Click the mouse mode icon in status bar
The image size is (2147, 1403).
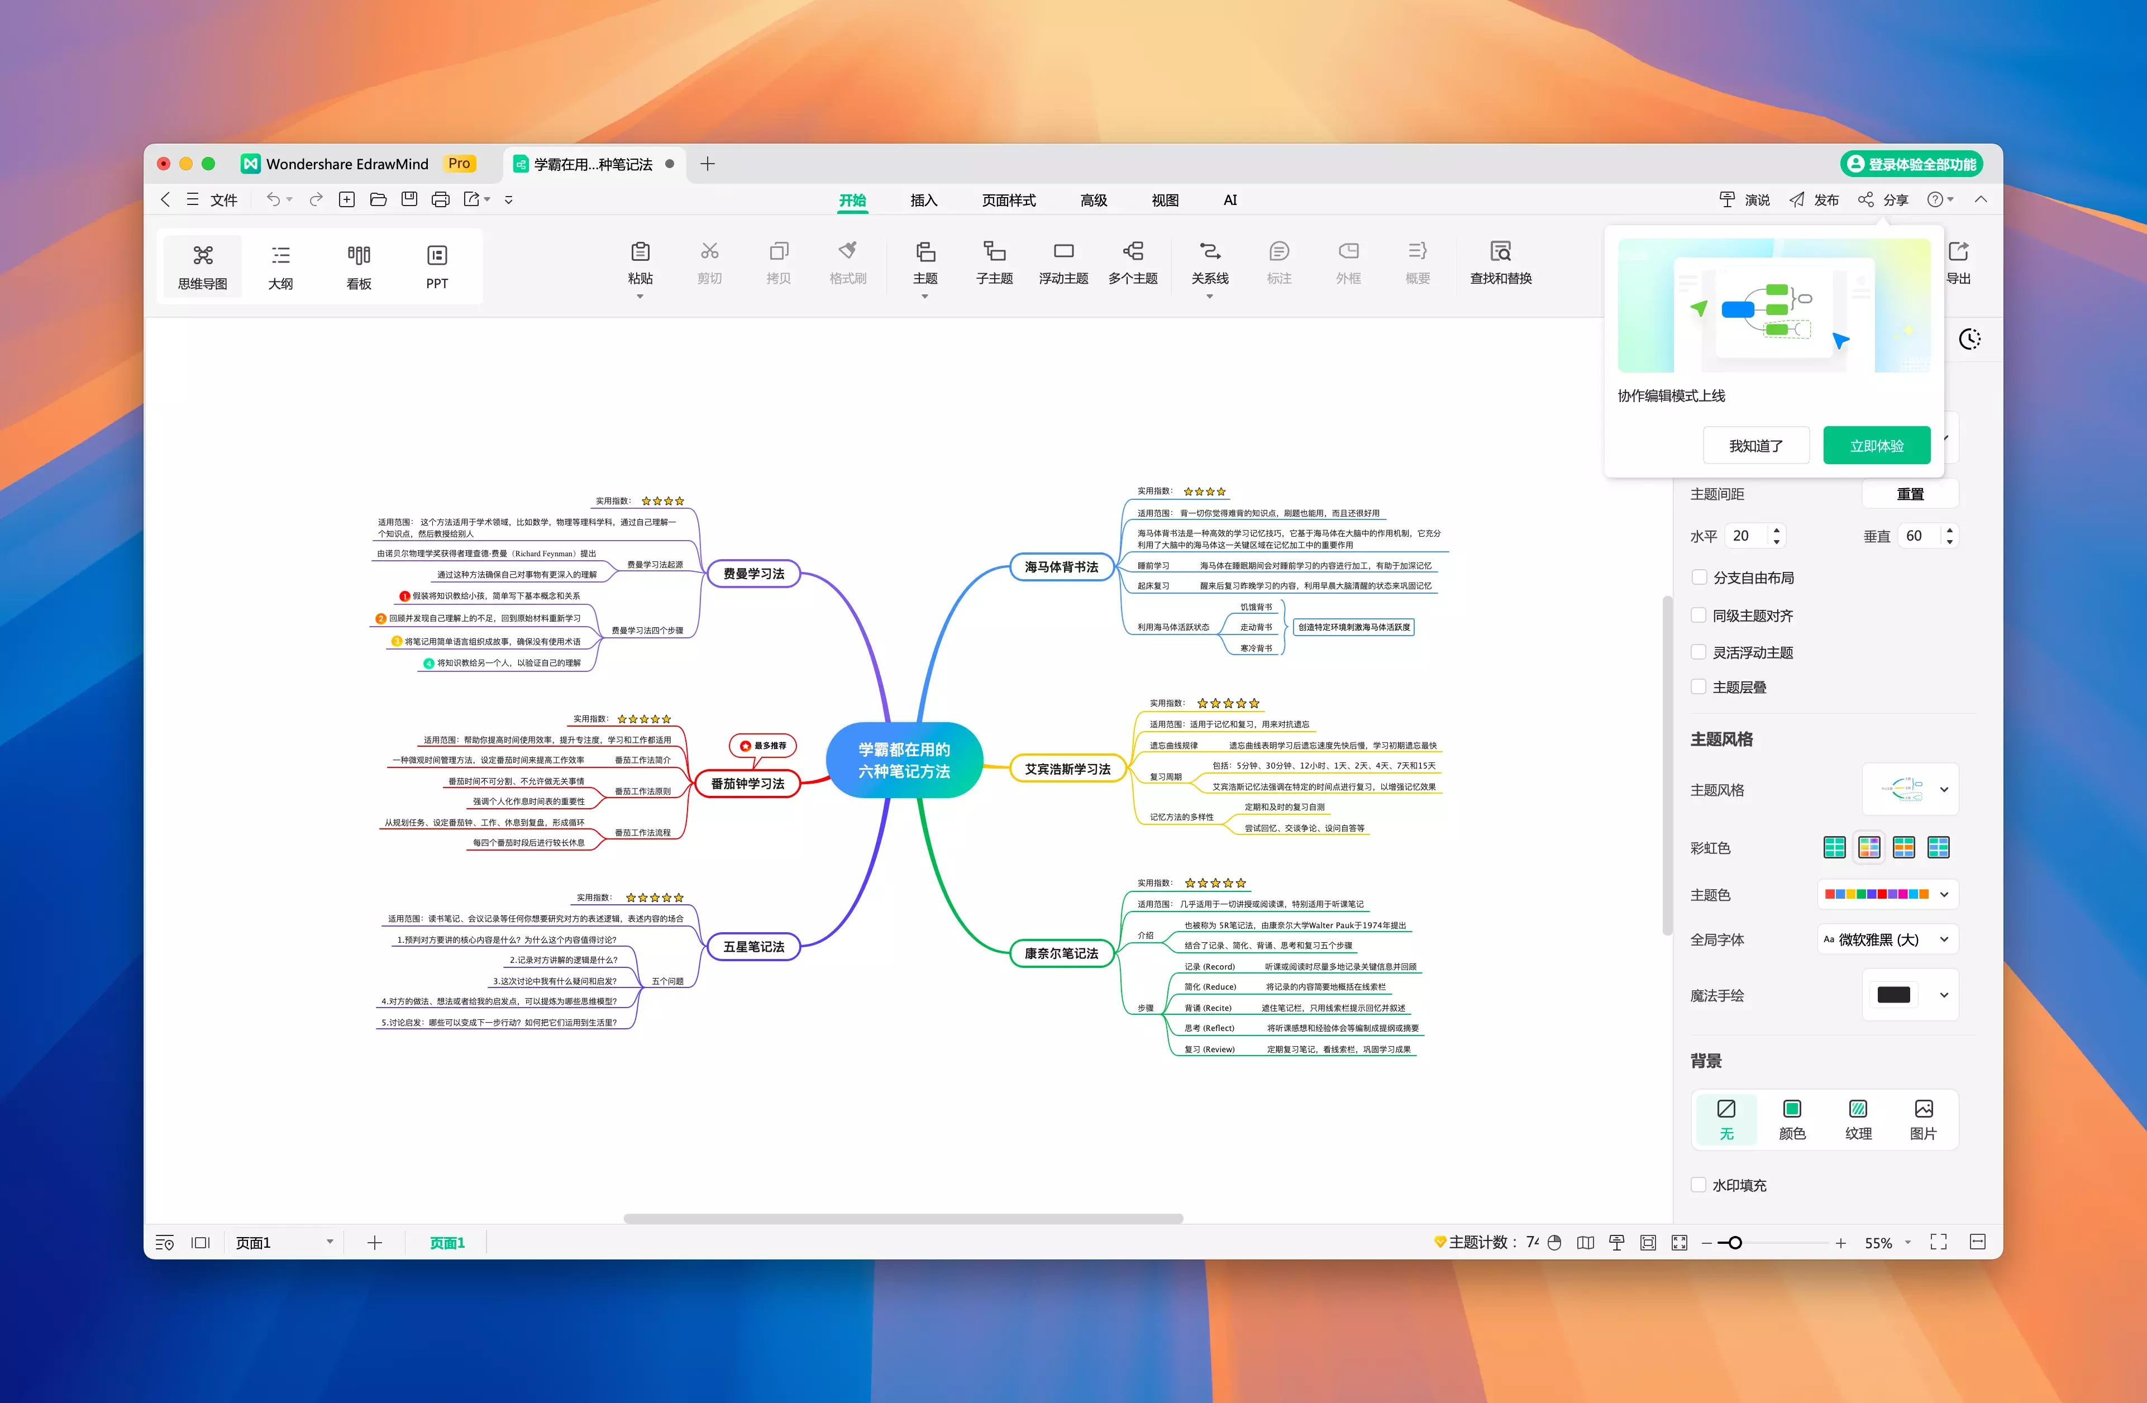click(x=1554, y=1242)
